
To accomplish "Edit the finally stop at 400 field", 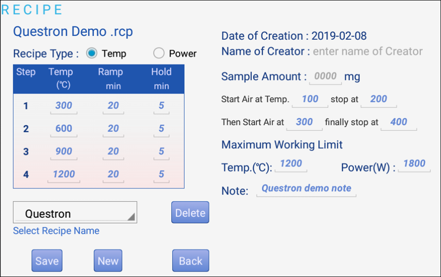I will pos(398,122).
